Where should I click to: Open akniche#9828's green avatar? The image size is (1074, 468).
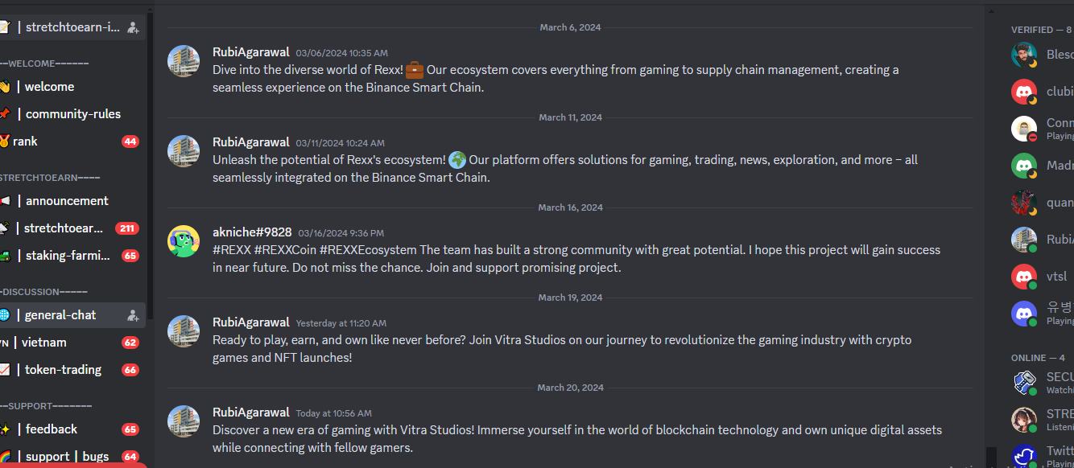pos(184,241)
